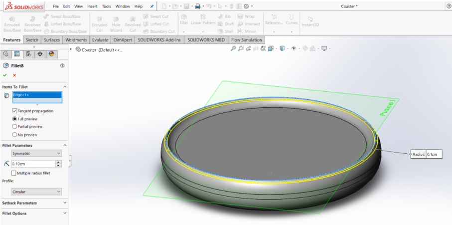Click the Open file icon
This screenshot has height=225, width=452.
pos(175,6)
